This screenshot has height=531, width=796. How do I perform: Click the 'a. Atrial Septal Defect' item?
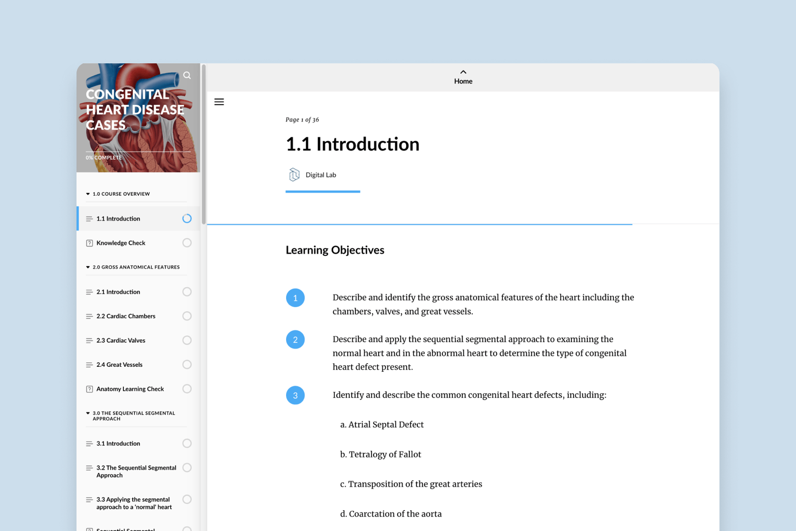382,425
